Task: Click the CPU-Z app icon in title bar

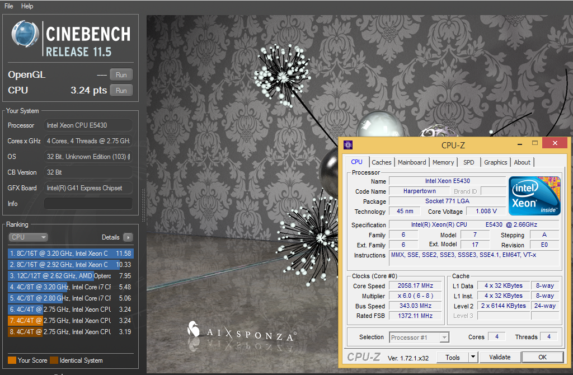Action: pos(348,145)
